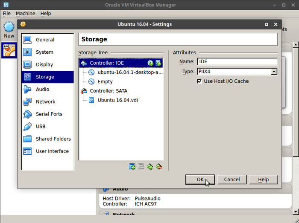Add optical drive to IDE controller
Screen dimensions: 299x223
[x=150, y=63]
